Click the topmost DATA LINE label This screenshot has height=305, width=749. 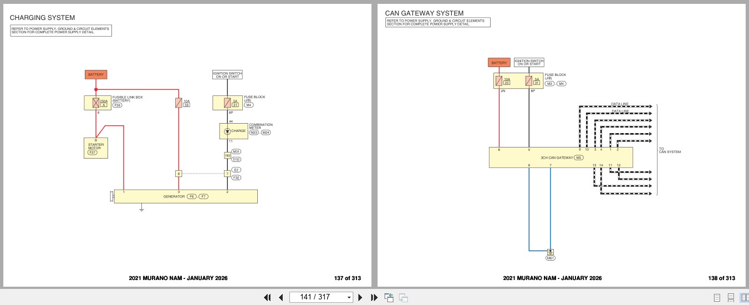click(x=620, y=104)
